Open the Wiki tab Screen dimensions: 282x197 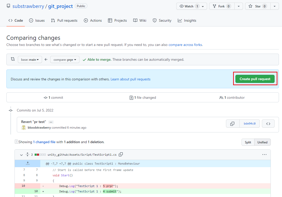coord(140,21)
